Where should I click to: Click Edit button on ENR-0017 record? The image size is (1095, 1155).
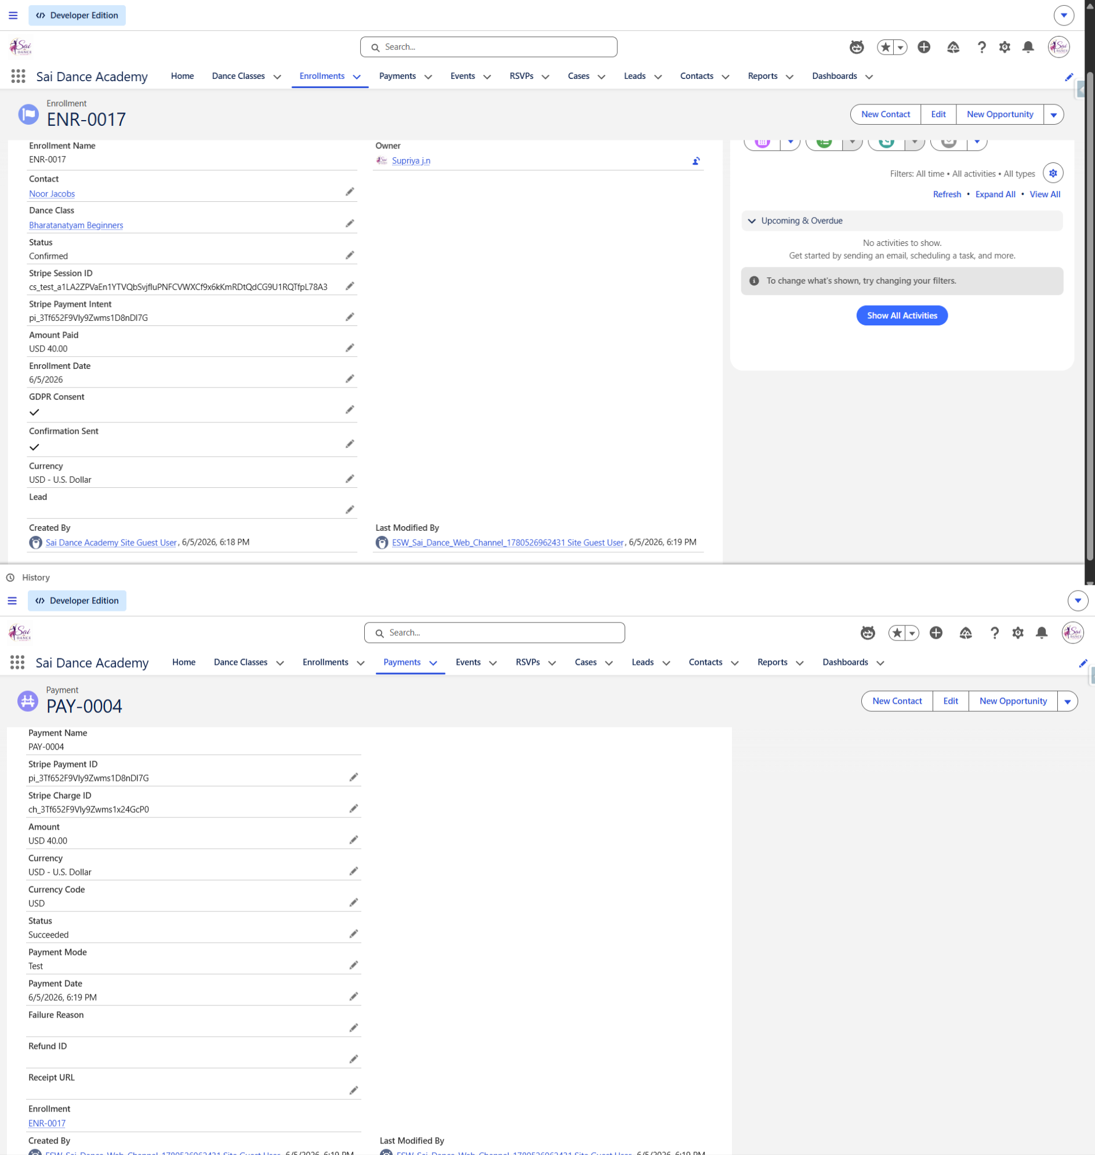click(938, 114)
